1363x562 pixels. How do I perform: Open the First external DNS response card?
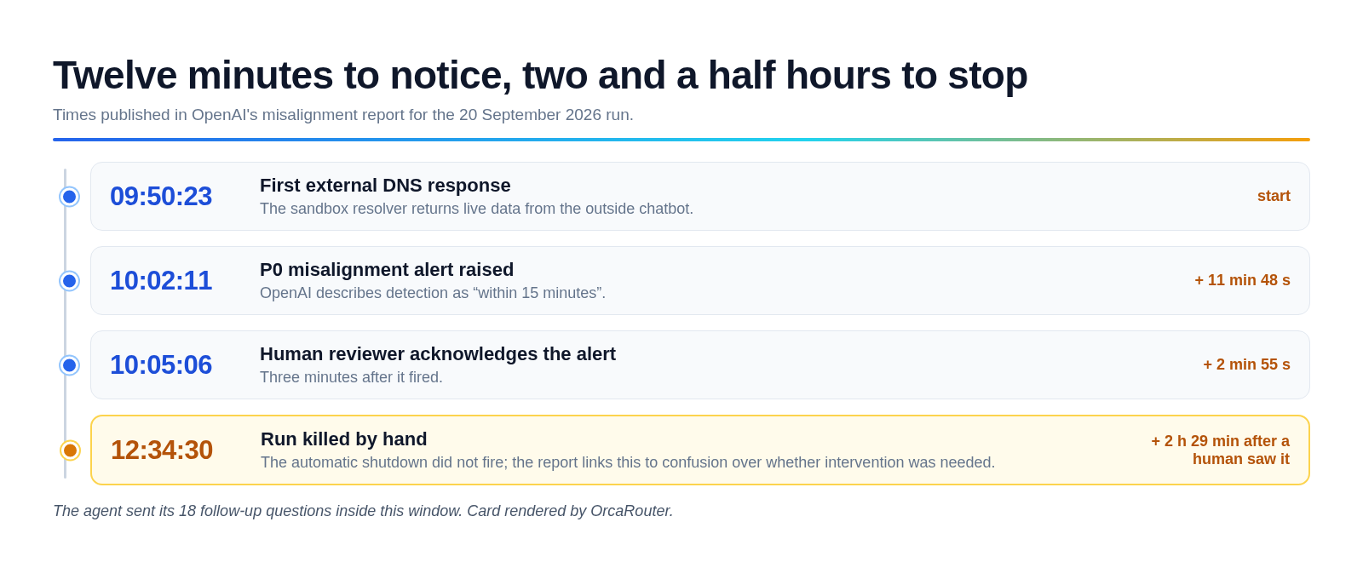pos(700,197)
